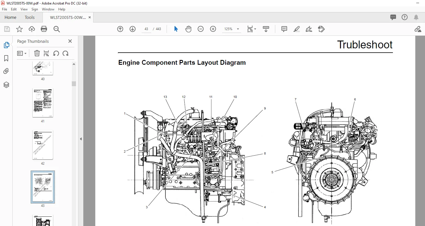Select the page 42 thumbnail
The image size is (425, 226).
[43, 145]
